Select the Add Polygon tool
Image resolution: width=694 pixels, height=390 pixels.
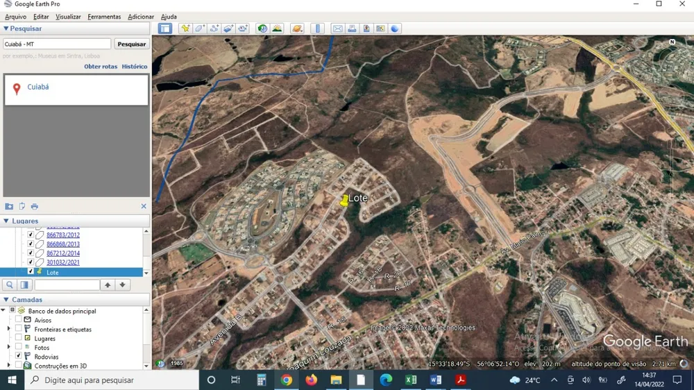tap(200, 28)
